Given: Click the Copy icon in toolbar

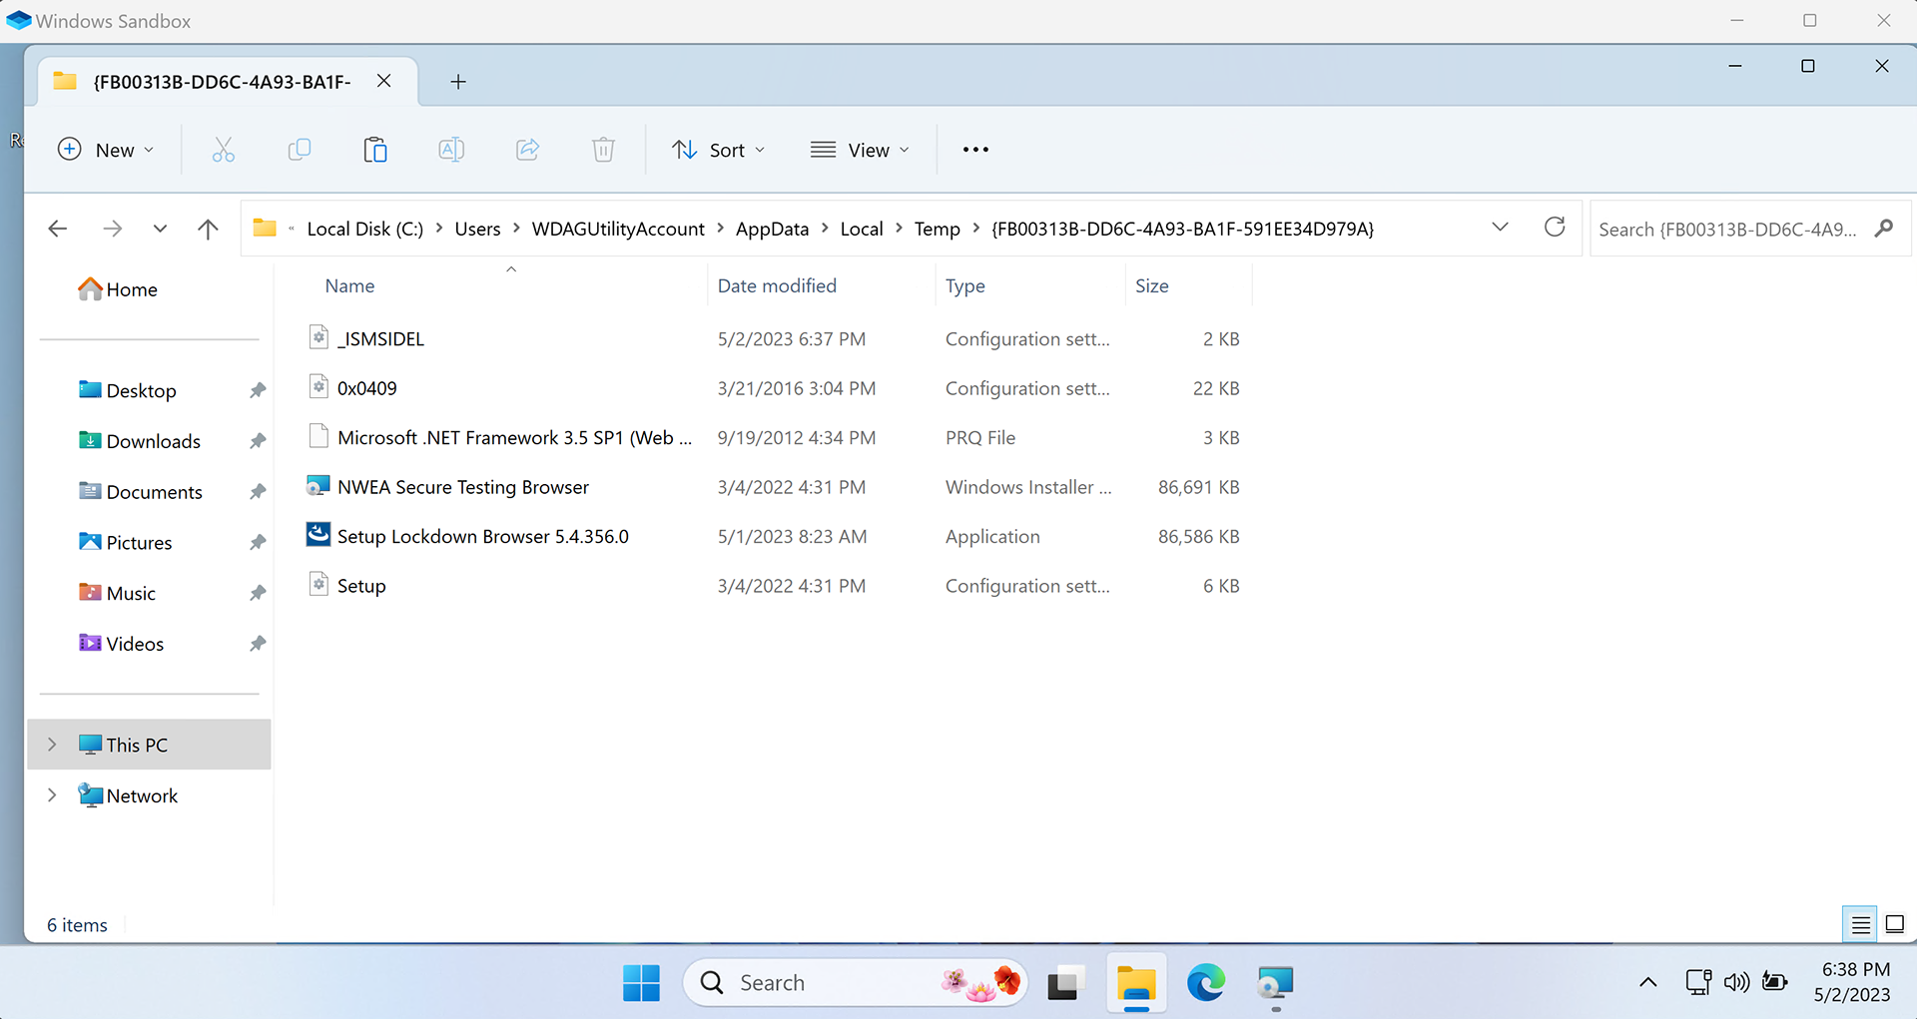Looking at the screenshot, I should pos(300,150).
